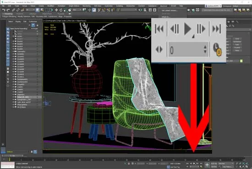Activate the Select and Rotate tool
252x169 pixels.
(x=61, y=10)
